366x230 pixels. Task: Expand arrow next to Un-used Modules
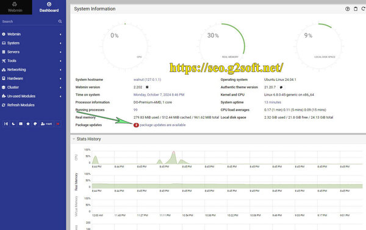click(x=60, y=96)
